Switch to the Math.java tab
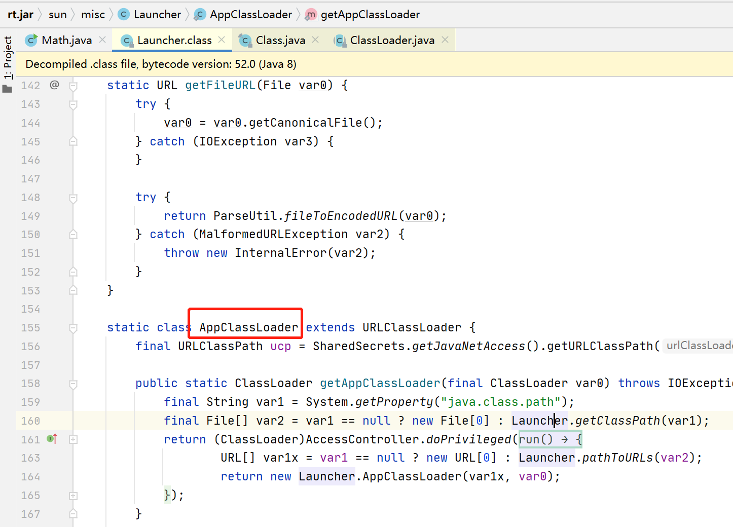Screen dimensions: 733x527 click(67, 40)
